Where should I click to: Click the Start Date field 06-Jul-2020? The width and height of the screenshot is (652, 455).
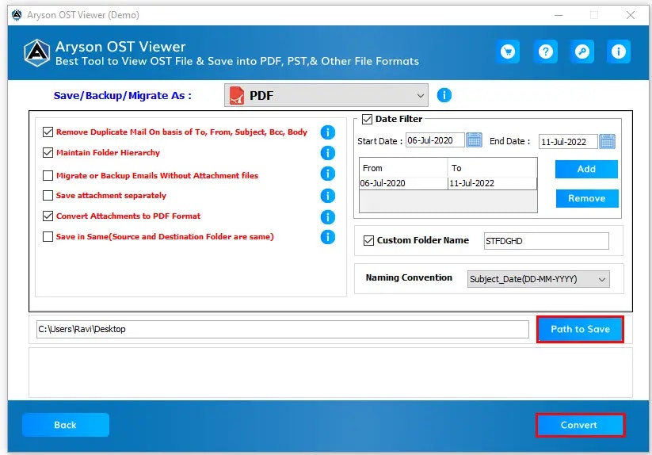click(x=435, y=140)
